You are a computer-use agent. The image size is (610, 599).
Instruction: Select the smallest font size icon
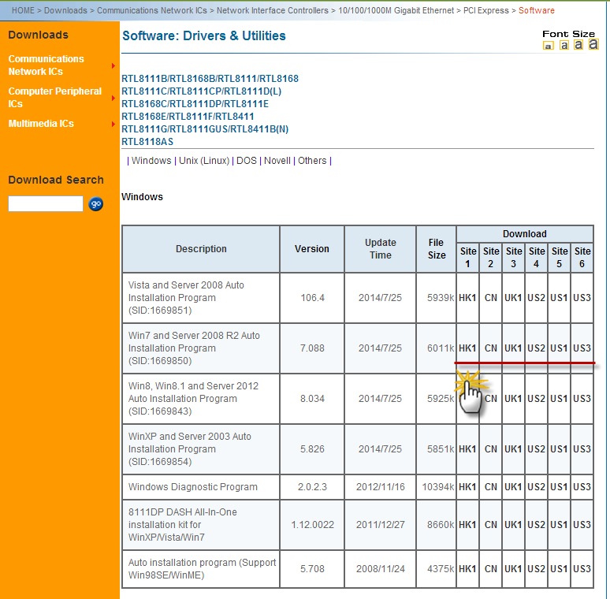tap(549, 46)
